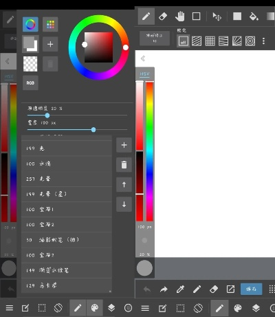Click the Redo arrow in the right pane
This screenshot has width=275, height=317.
point(164,289)
